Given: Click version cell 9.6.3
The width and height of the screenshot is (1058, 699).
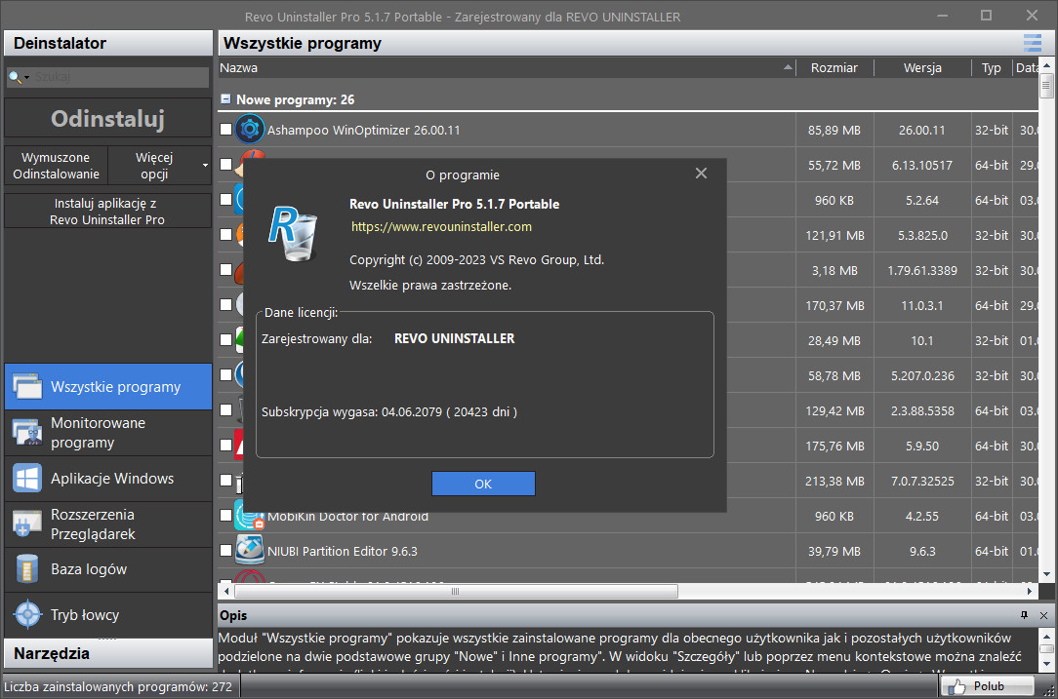Looking at the screenshot, I should tap(922, 552).
